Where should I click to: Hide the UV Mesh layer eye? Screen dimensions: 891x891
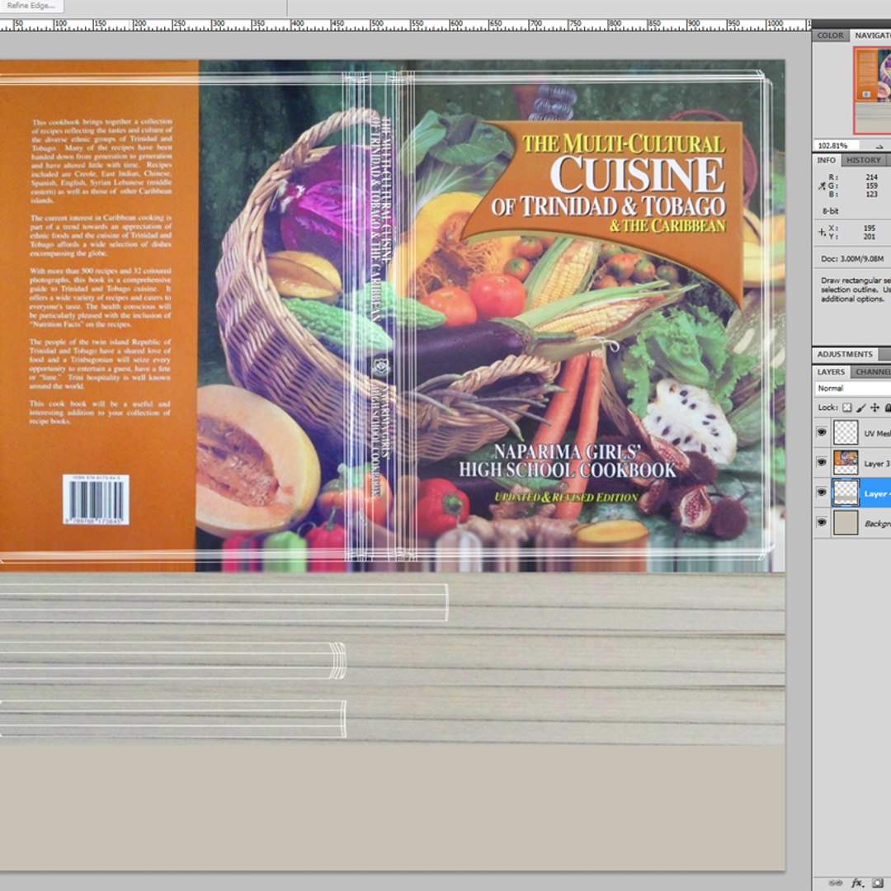(822, 432)
